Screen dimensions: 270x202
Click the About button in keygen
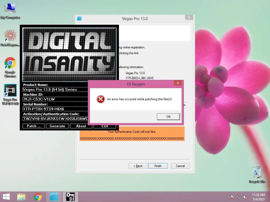(x=81, y=126)
